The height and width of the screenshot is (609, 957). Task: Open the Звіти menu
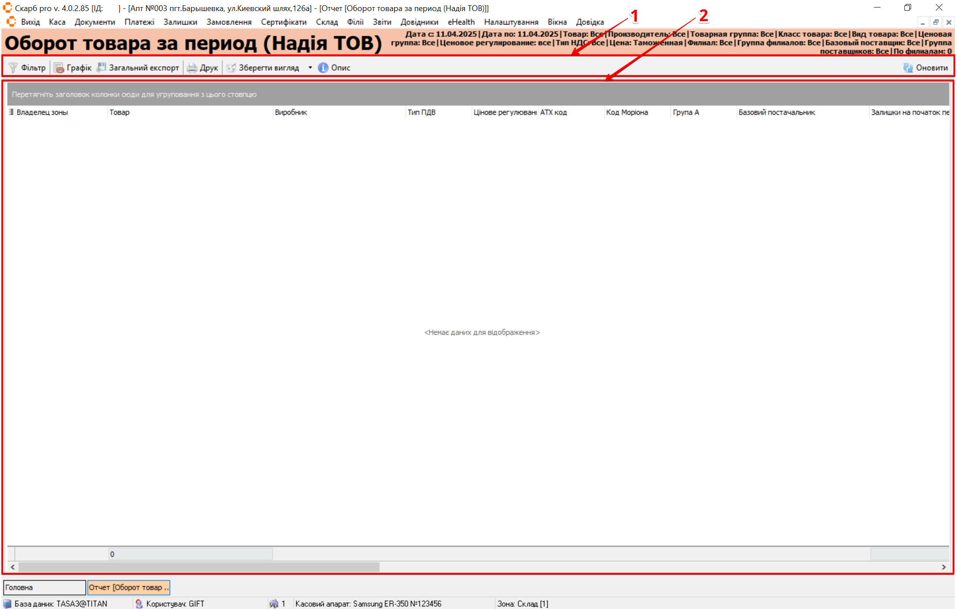(x=382, y=22)
